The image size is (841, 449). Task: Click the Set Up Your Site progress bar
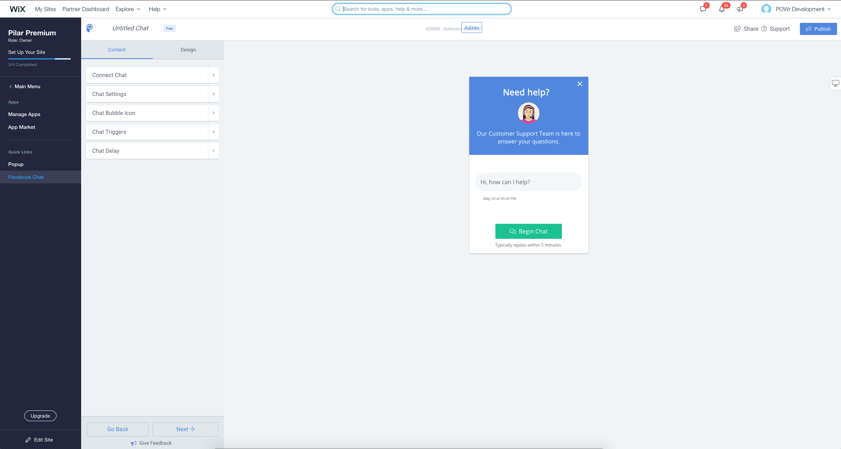(x=39, y=59)
